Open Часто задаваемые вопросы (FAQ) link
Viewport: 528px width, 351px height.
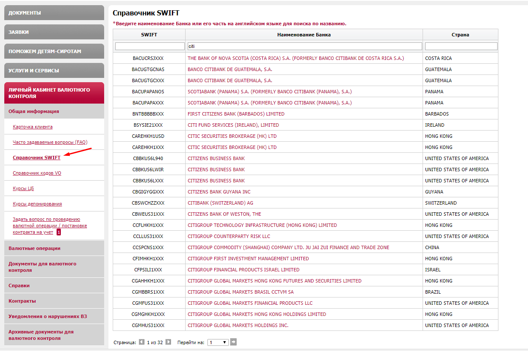coord(50,142)
